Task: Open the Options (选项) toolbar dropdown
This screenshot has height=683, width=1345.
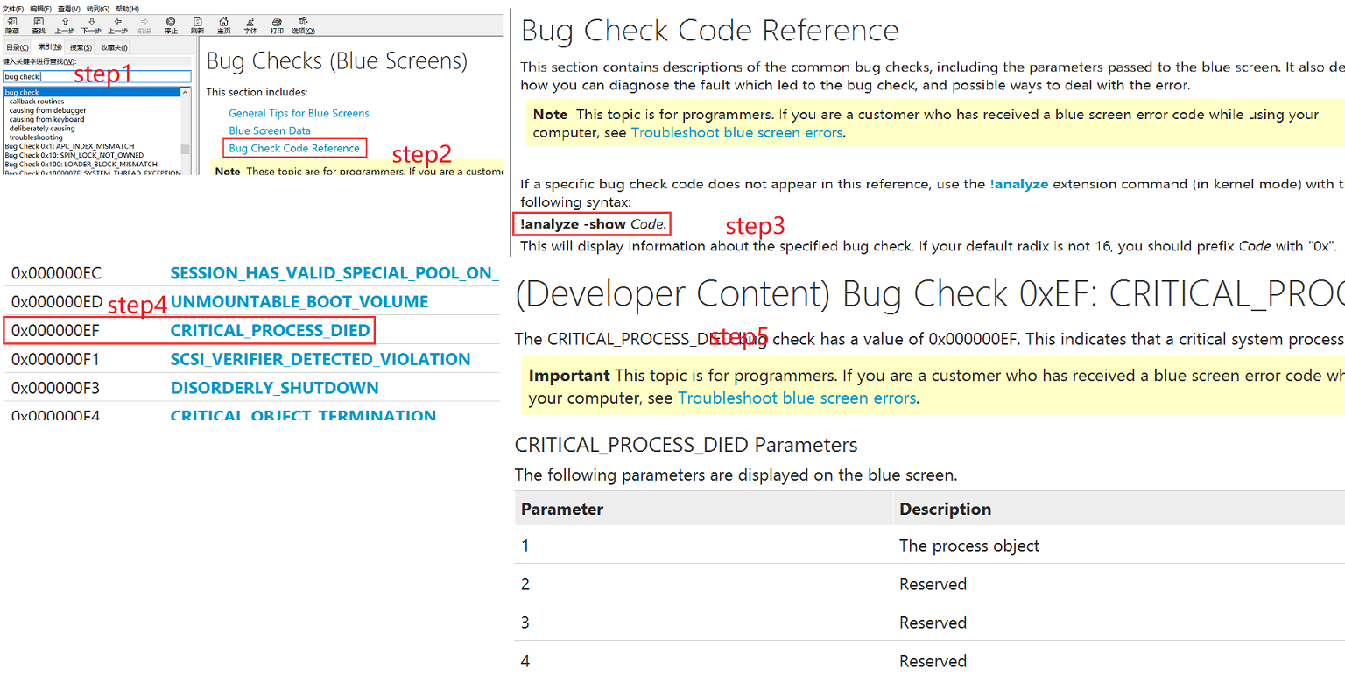Action: [x=303, y=24]
